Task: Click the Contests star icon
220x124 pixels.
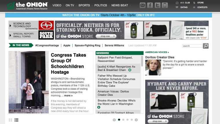Action: [x=194, y=7]
